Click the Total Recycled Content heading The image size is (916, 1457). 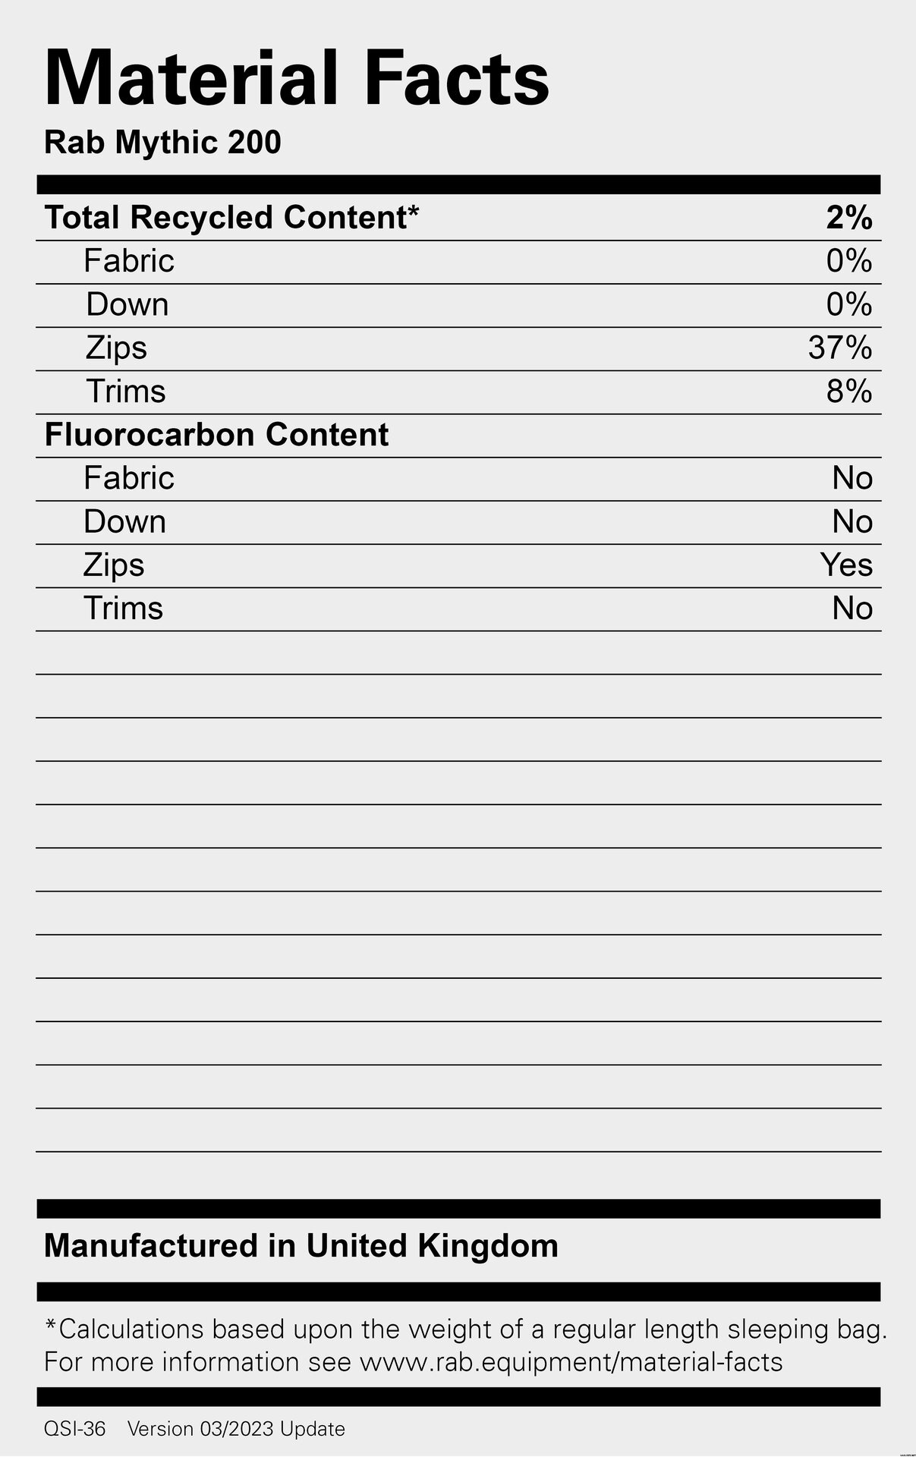[231, 218]
